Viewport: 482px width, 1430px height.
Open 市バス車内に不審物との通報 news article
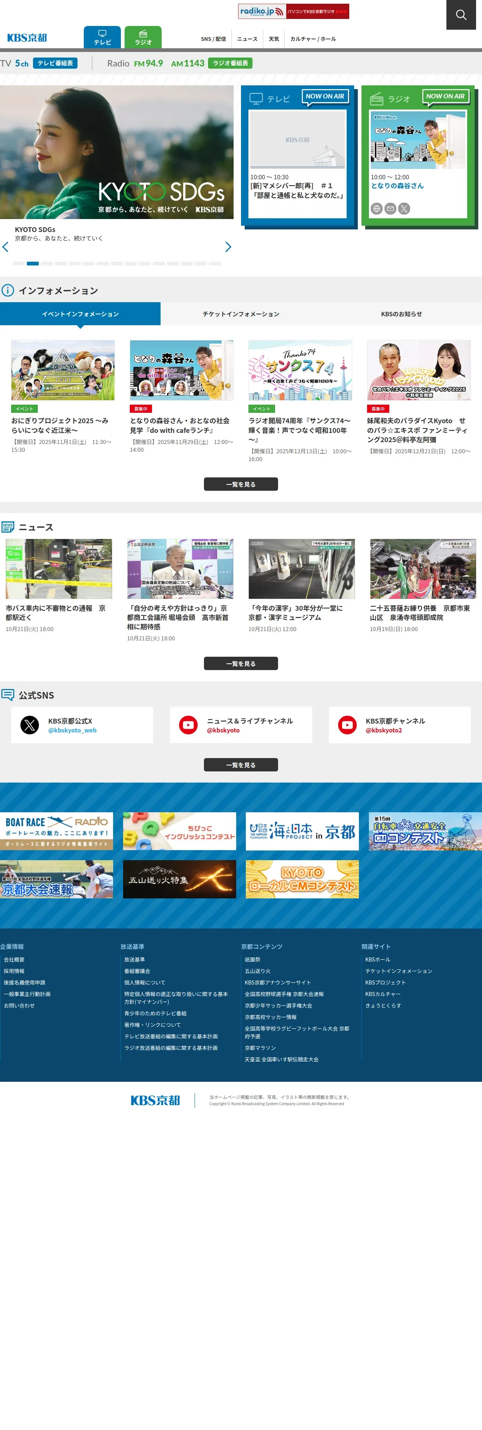click(x=59, y=586)
